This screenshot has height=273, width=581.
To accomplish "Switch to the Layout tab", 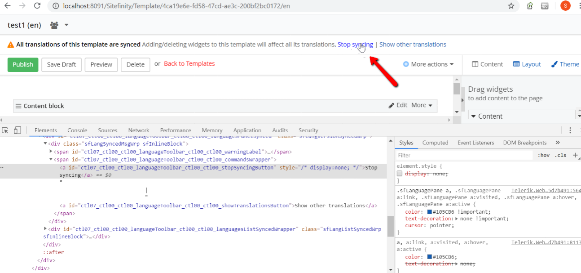I will coord(527,64).
